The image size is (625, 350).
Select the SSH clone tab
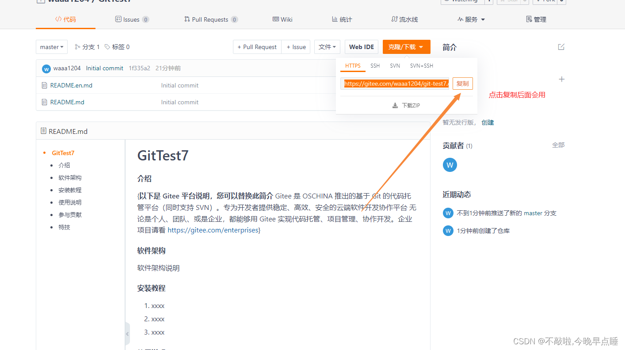tap(375, 66)
